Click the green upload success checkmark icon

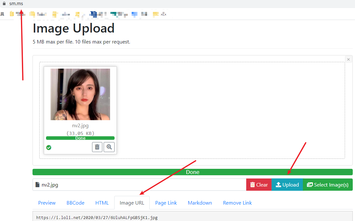[x=49, y=148]
